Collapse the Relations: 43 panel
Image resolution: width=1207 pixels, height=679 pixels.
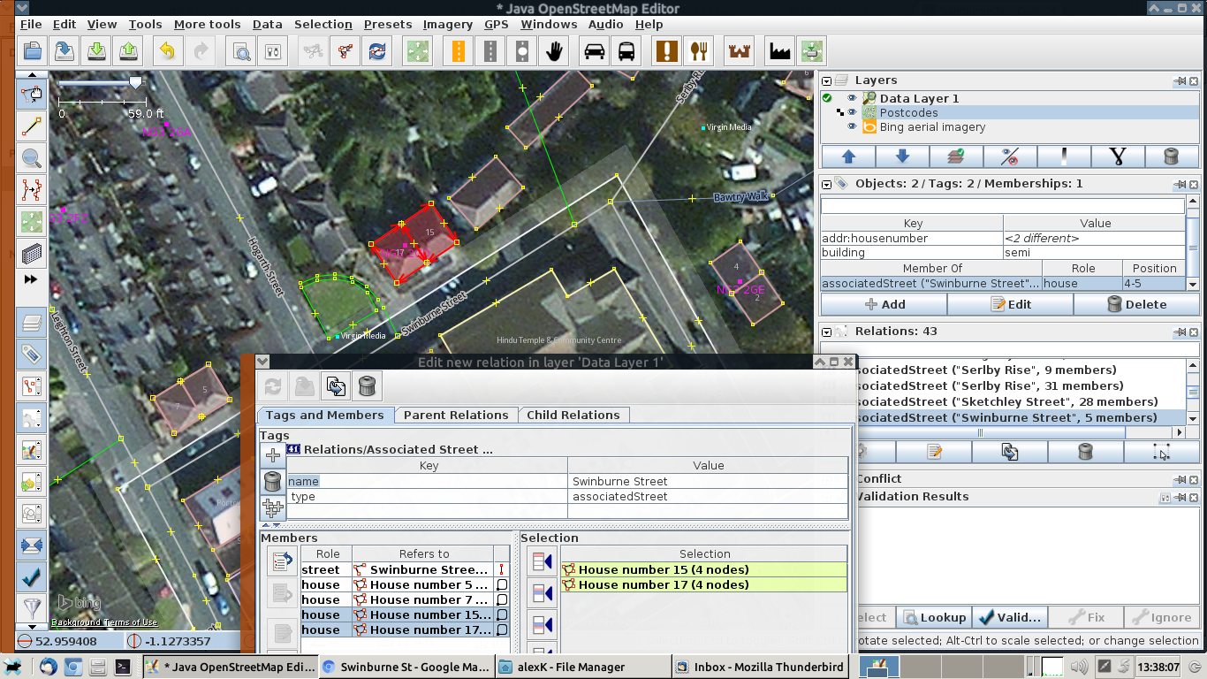(827, 332)
